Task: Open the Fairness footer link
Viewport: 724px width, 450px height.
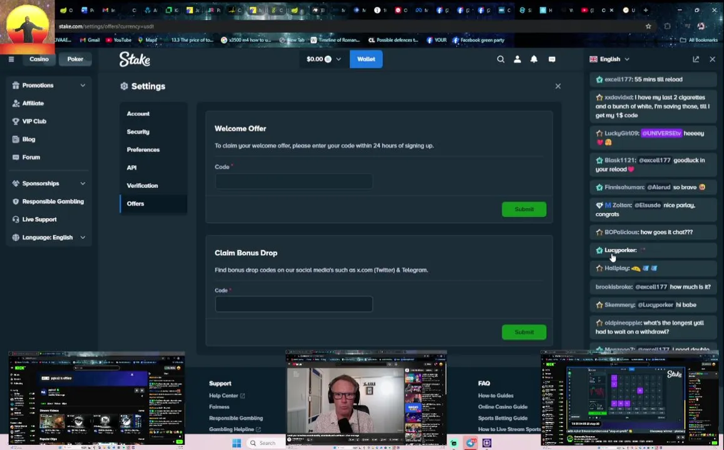Action: coord(219,407)
